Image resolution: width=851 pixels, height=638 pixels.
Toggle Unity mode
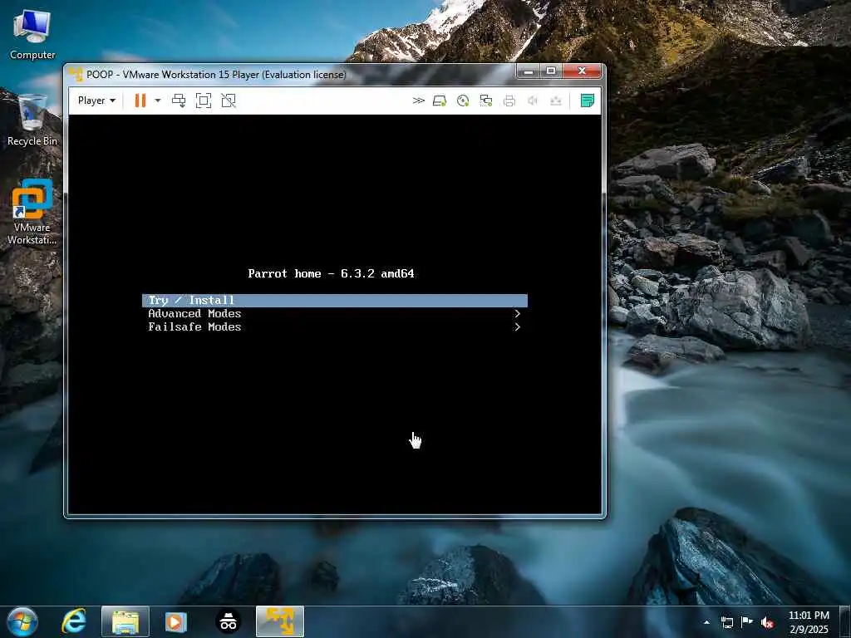(x=229, y=101)
